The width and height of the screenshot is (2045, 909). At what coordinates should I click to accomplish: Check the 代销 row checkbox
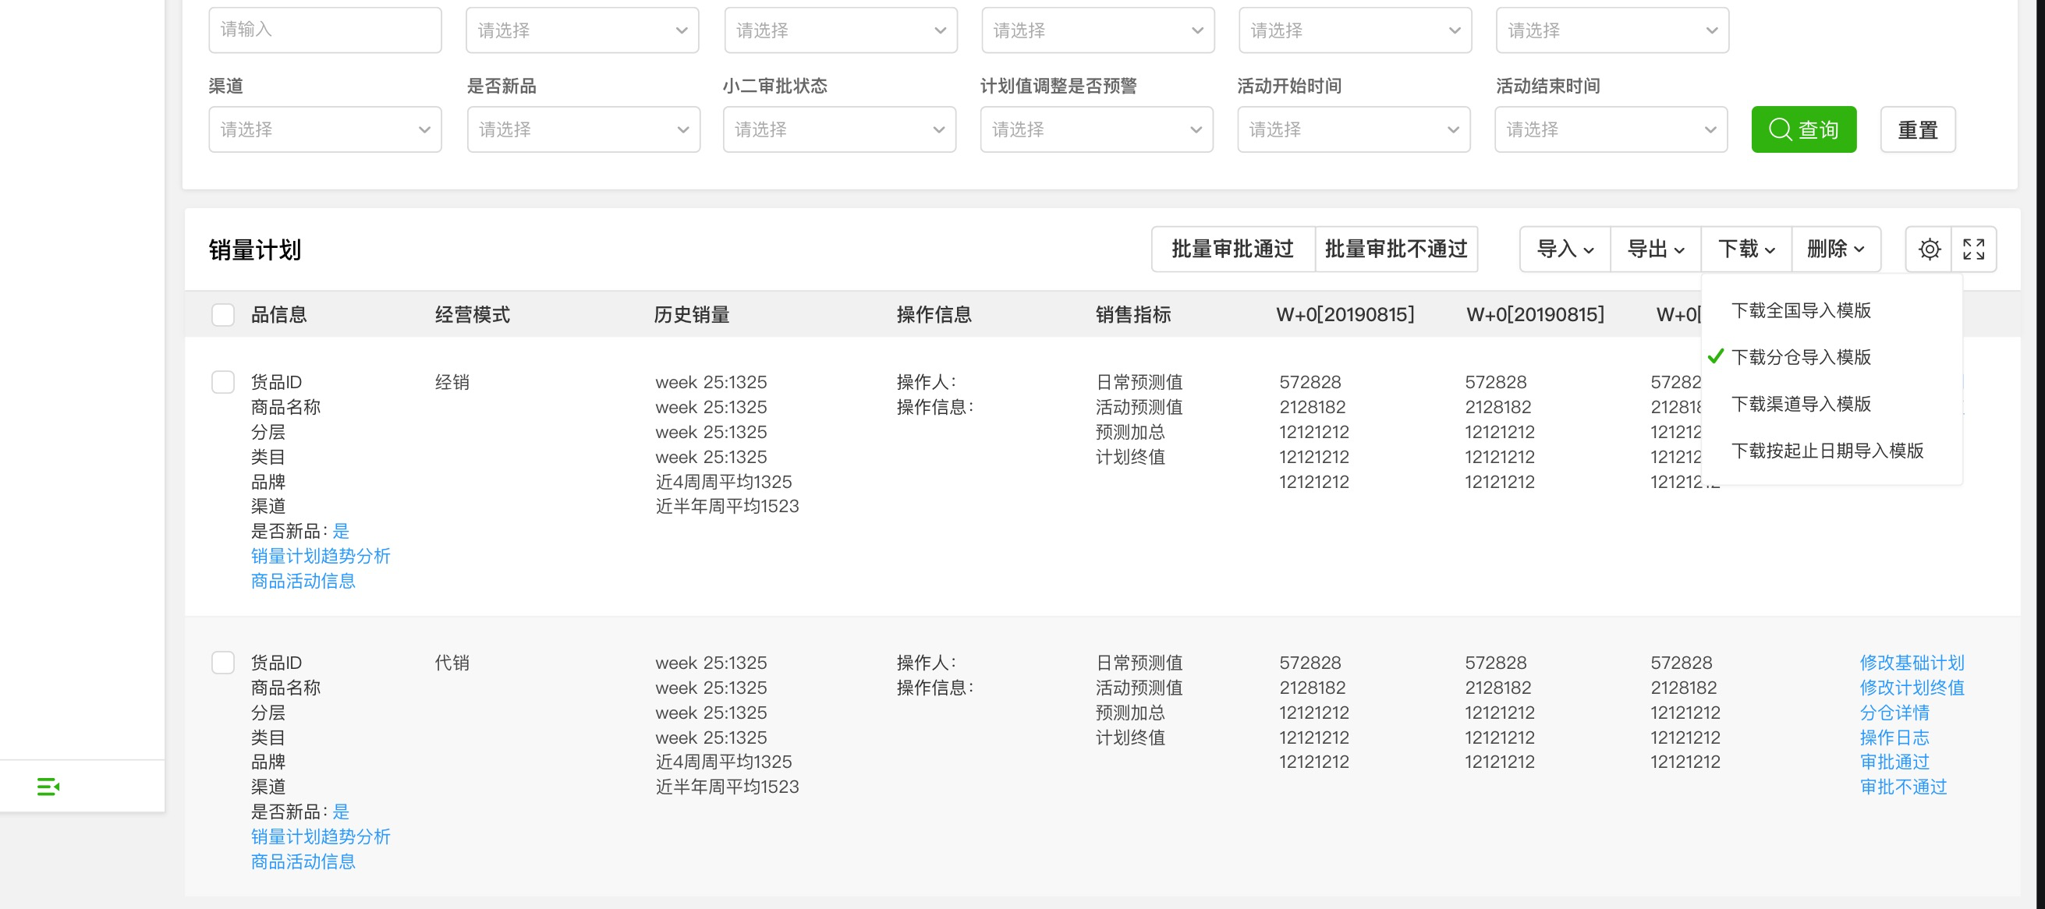(x=223, y=663)
